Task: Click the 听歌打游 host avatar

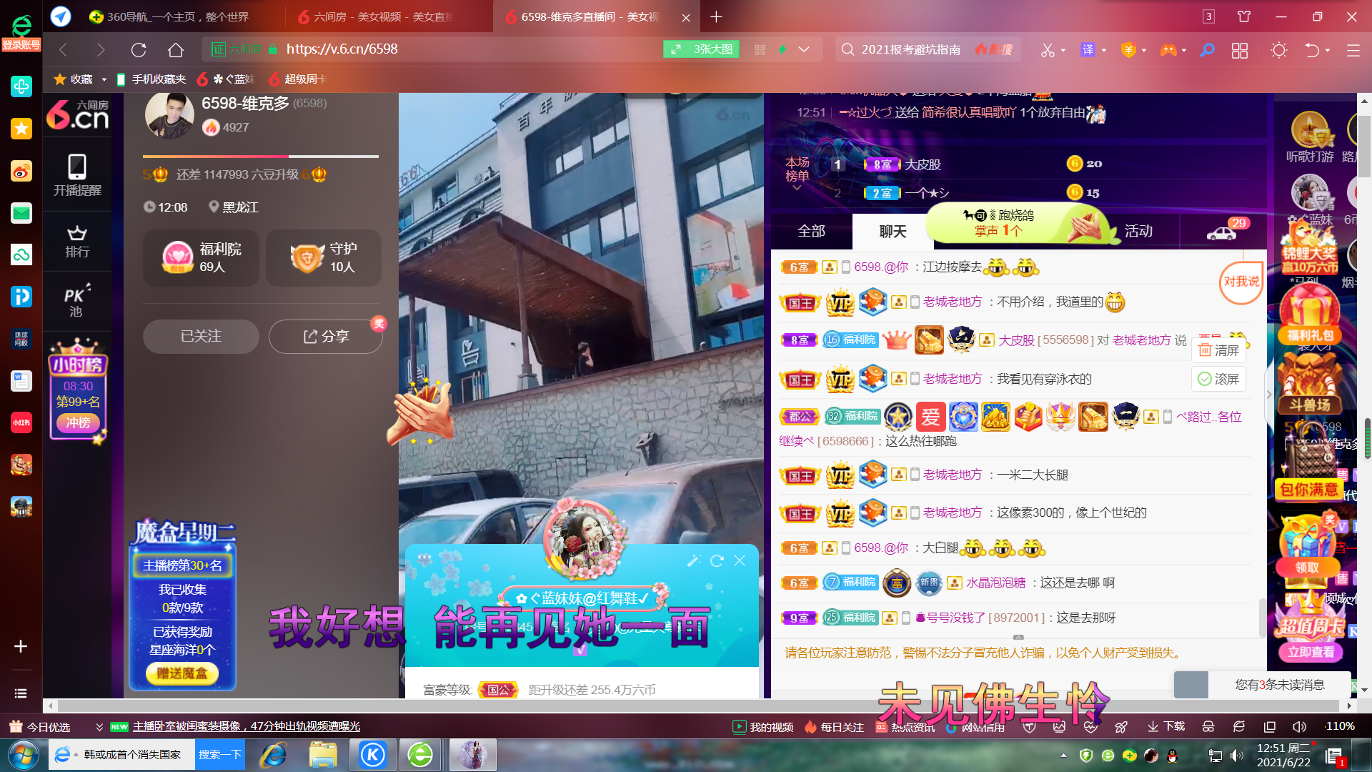Action: [1309, 129]
